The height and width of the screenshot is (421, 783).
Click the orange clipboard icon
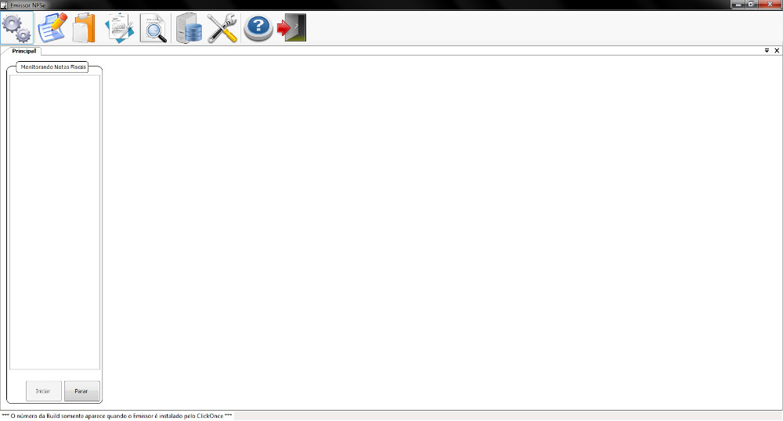pyautogui.click(x=85, y=28)
